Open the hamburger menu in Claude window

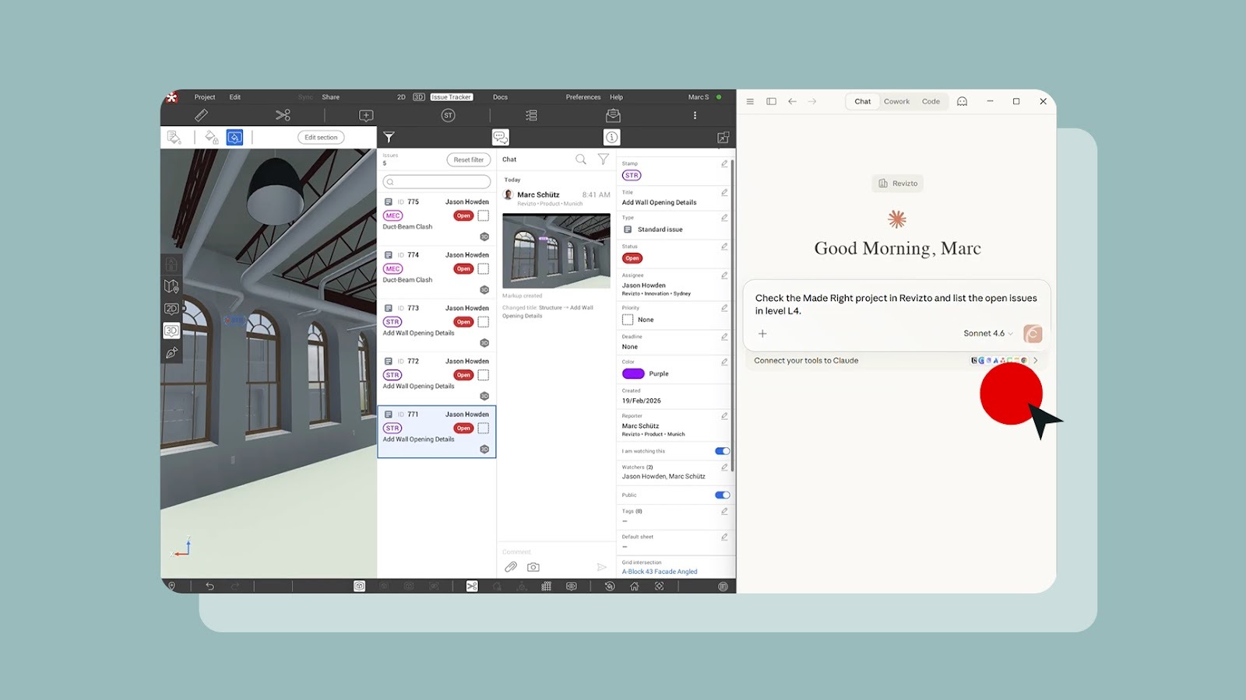click(x=750, y=101)
